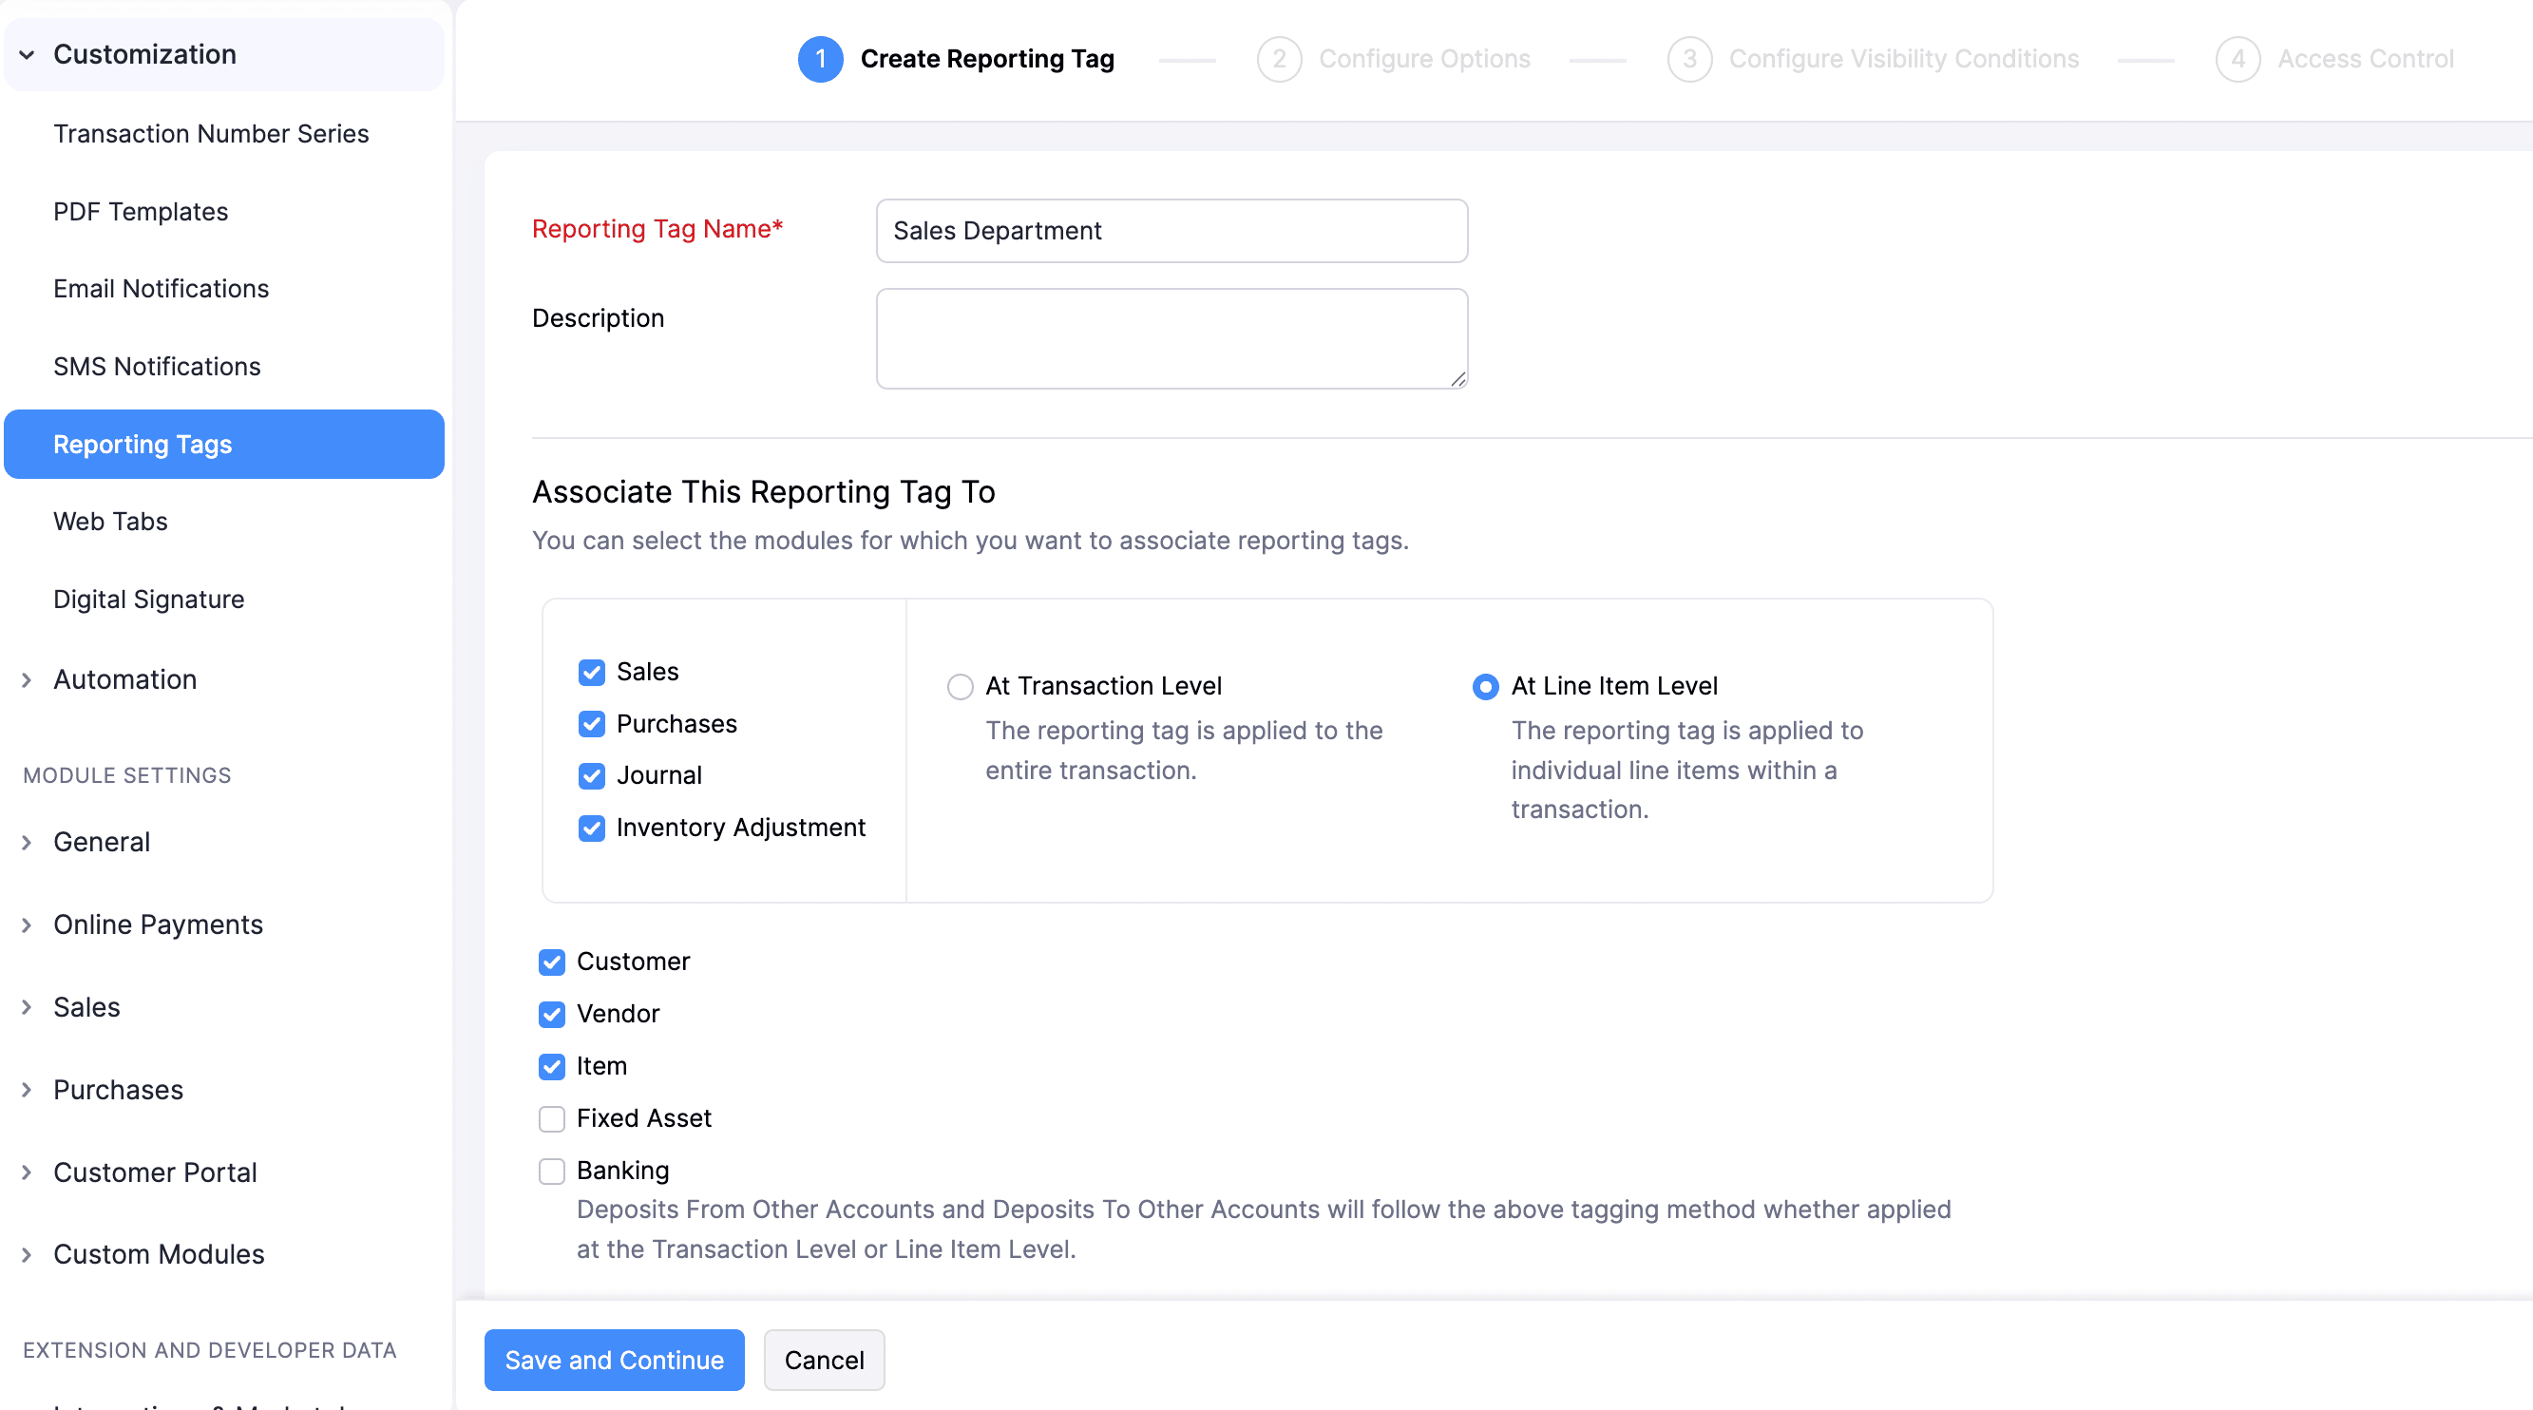Uncheck the Vendor checkbox
Viewport: 2533px width, 1410px height.
pyautogui.click(x=552, y=1014)
